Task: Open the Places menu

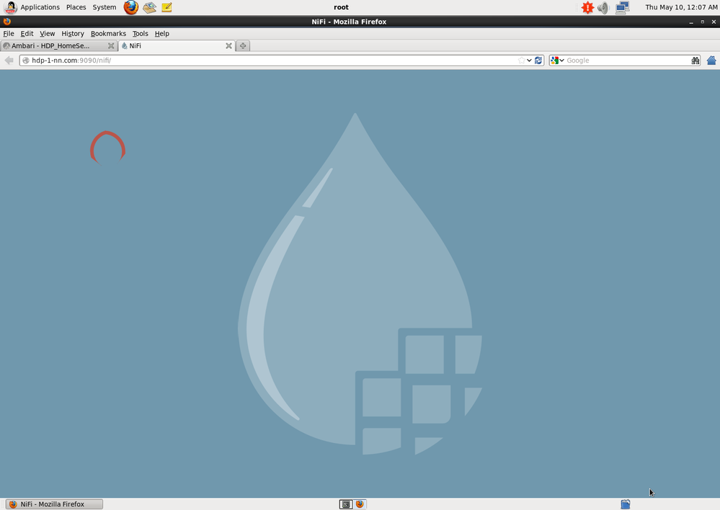Action: point(76,7)
